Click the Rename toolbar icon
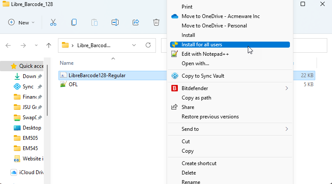Viewport: 332px width, 184px height. 115,22
